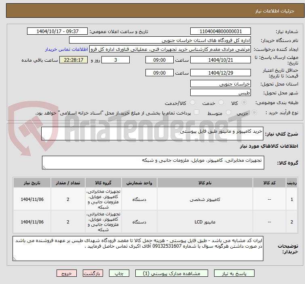
Task: Click the goods group text area
Action: point(153,163)
